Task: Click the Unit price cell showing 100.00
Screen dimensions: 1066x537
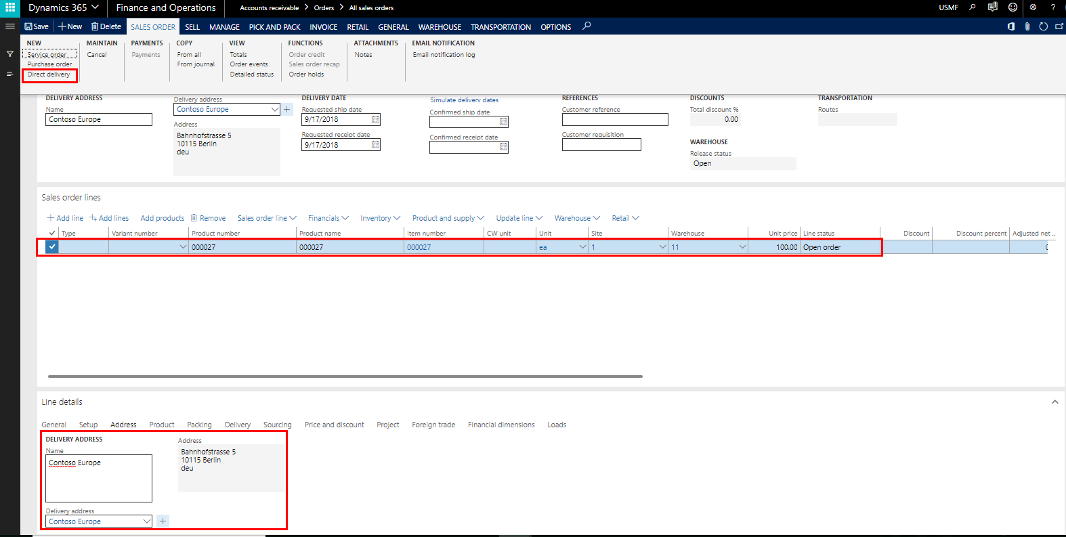Action: (x=774, y=247)
